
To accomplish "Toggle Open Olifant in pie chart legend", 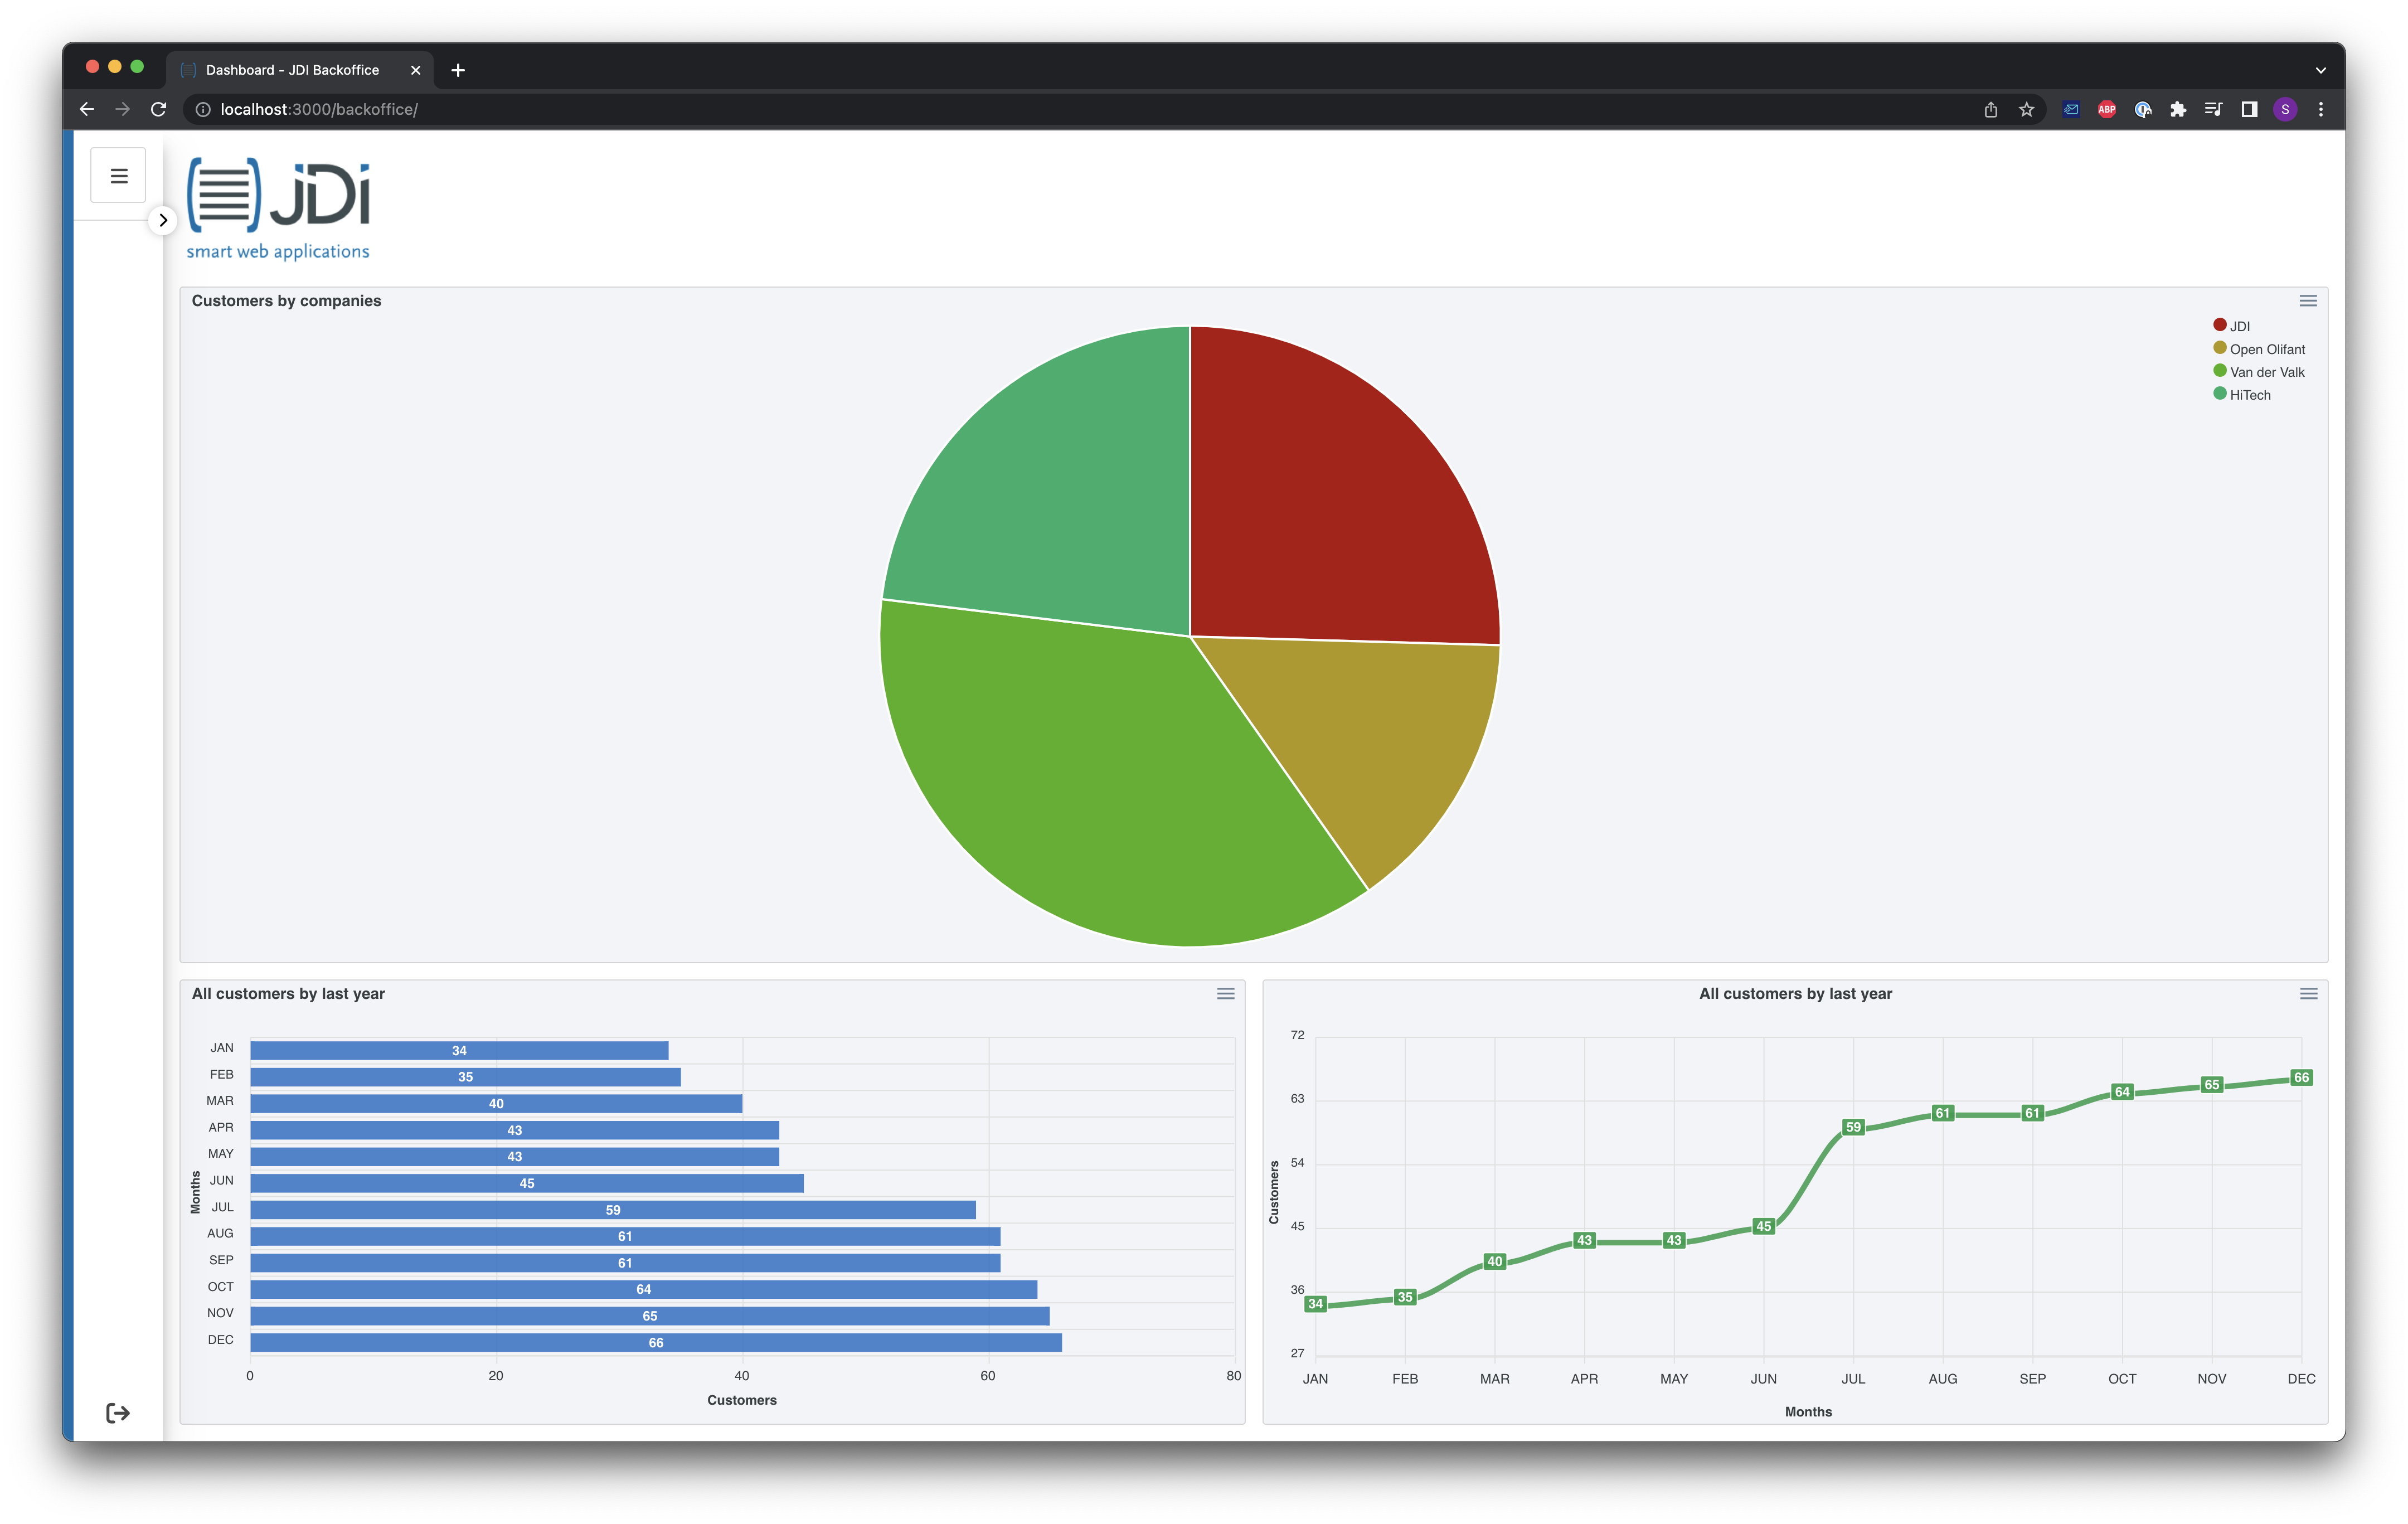I will [x=2266, y=350].
